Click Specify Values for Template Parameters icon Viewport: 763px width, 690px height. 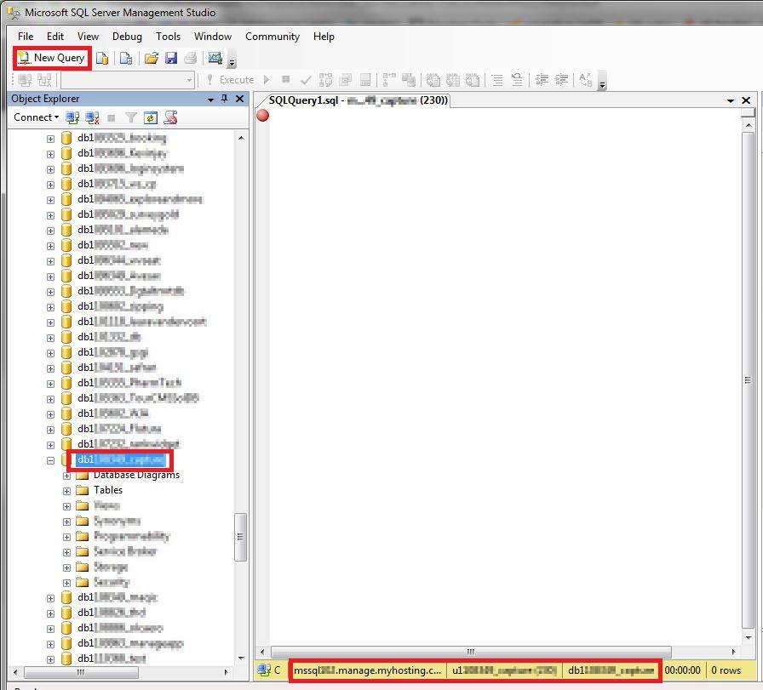586,80
